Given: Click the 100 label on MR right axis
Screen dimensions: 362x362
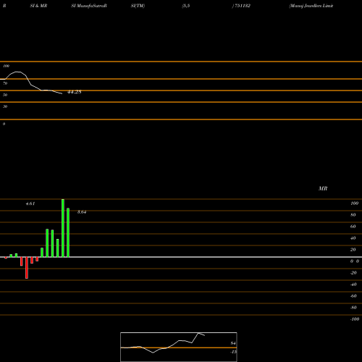Looking at the screenshot, I should [355, 203].
